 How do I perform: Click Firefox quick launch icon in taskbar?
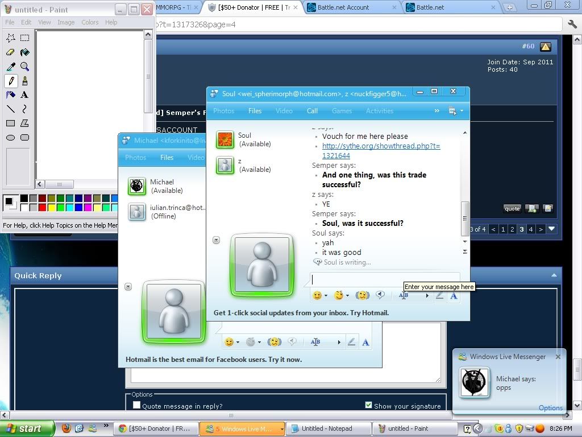point(66,428)
